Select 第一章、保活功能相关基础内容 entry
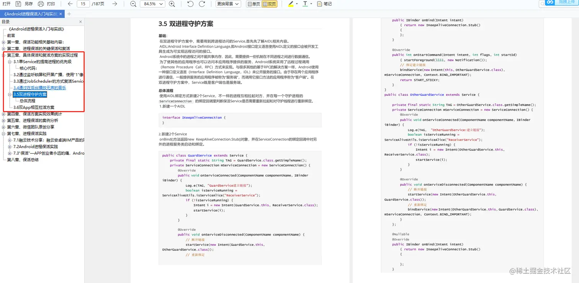579x283 pixels. point(36,42)
